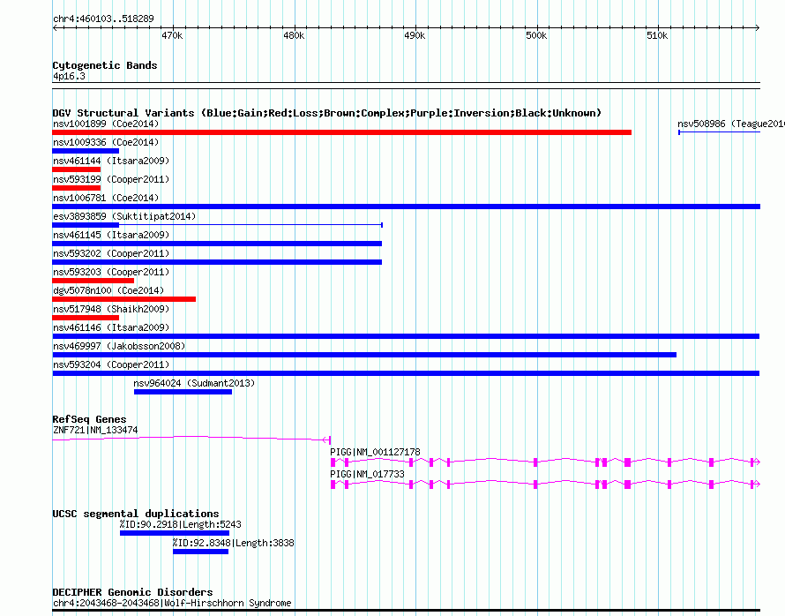Viewport: 785px width, 616px height.
Task: Click the blue bar under %ID:90.2918 duplication
Action: (175, 533)
